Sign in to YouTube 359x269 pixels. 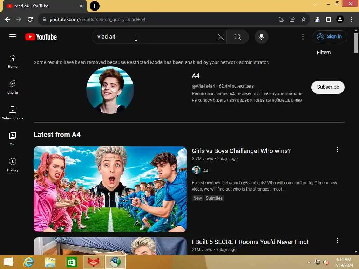click(x=330, y=36)
